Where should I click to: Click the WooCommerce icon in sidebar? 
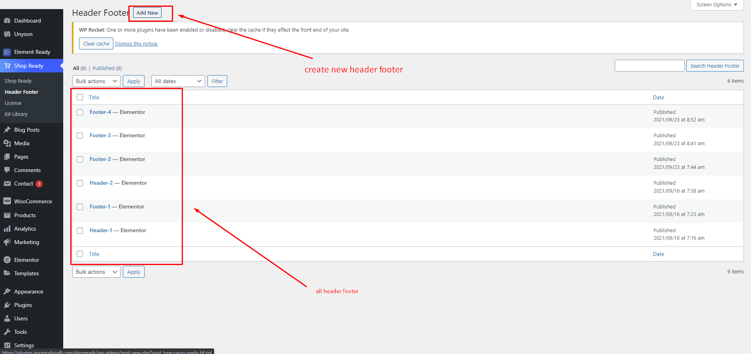click(7, 201)
